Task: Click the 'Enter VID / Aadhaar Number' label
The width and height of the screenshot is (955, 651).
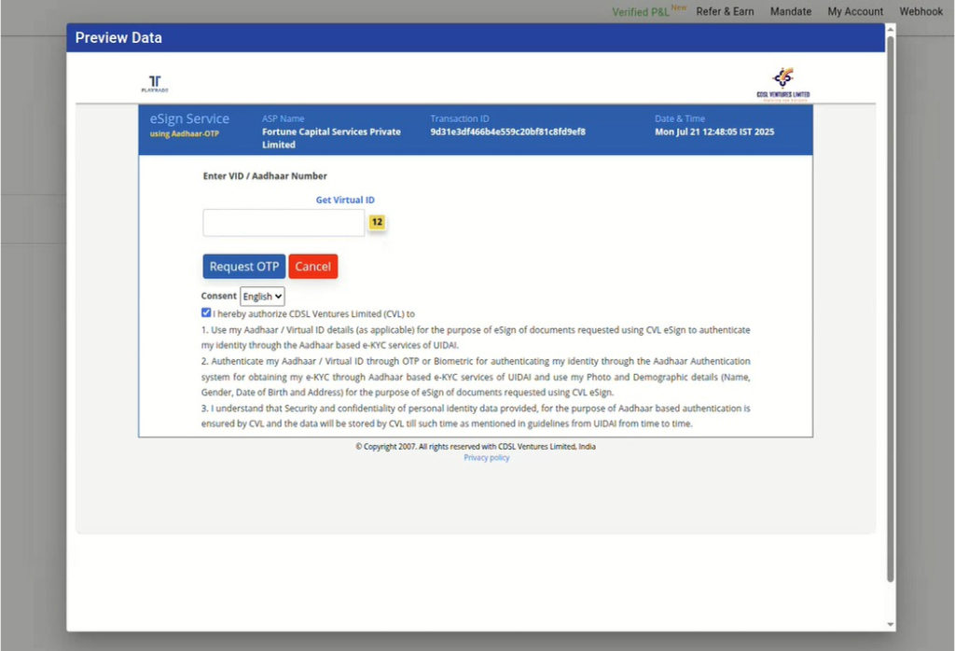Action: point(265,176)
